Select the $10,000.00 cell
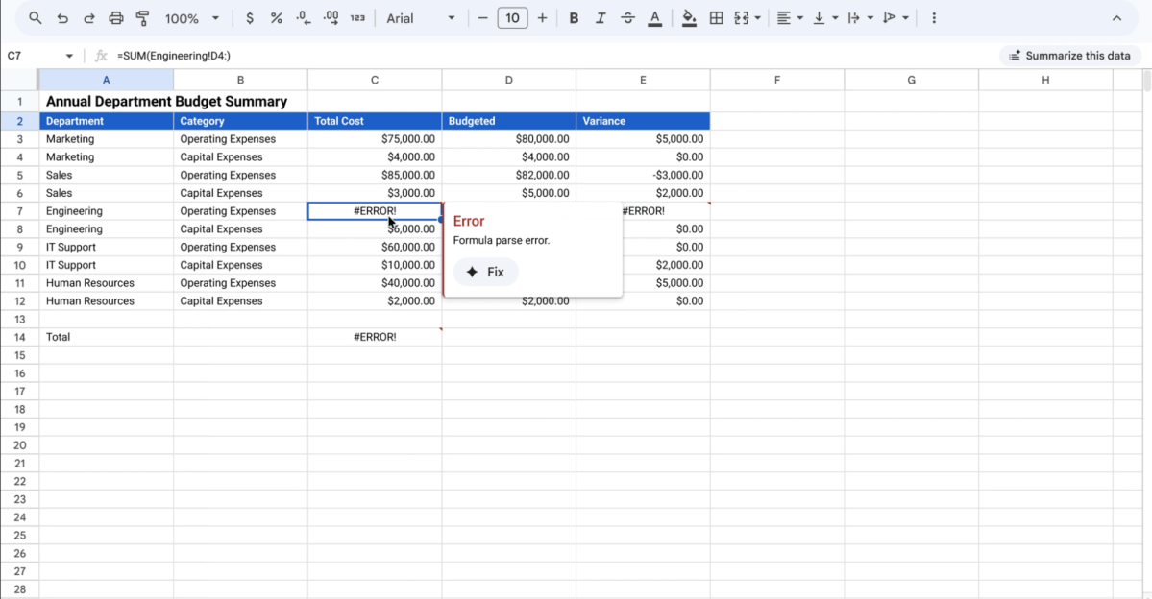The image size is (1152, 599). [x=375, y=265]
